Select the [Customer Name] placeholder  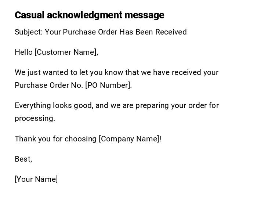pyautogui.click(x=66, y=52)
